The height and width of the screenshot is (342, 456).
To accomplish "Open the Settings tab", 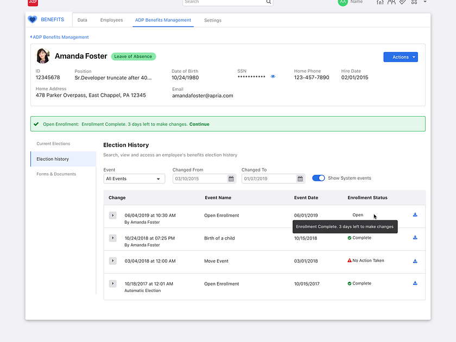I will [x=212, y=20].
